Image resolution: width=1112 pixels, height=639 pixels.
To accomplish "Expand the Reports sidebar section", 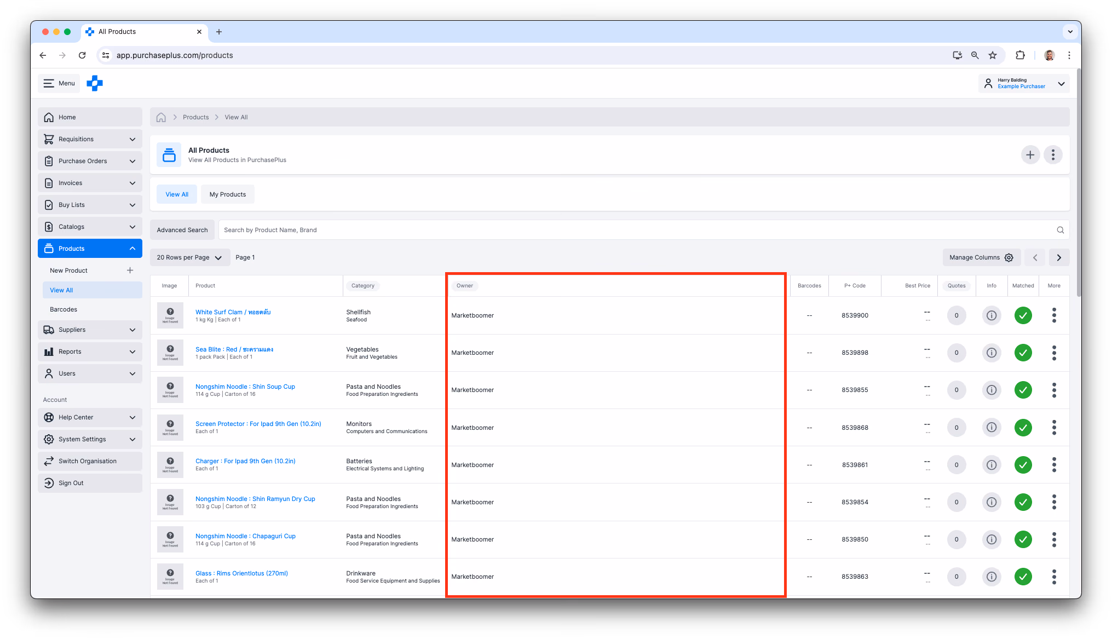I will [x=90, y=352].
